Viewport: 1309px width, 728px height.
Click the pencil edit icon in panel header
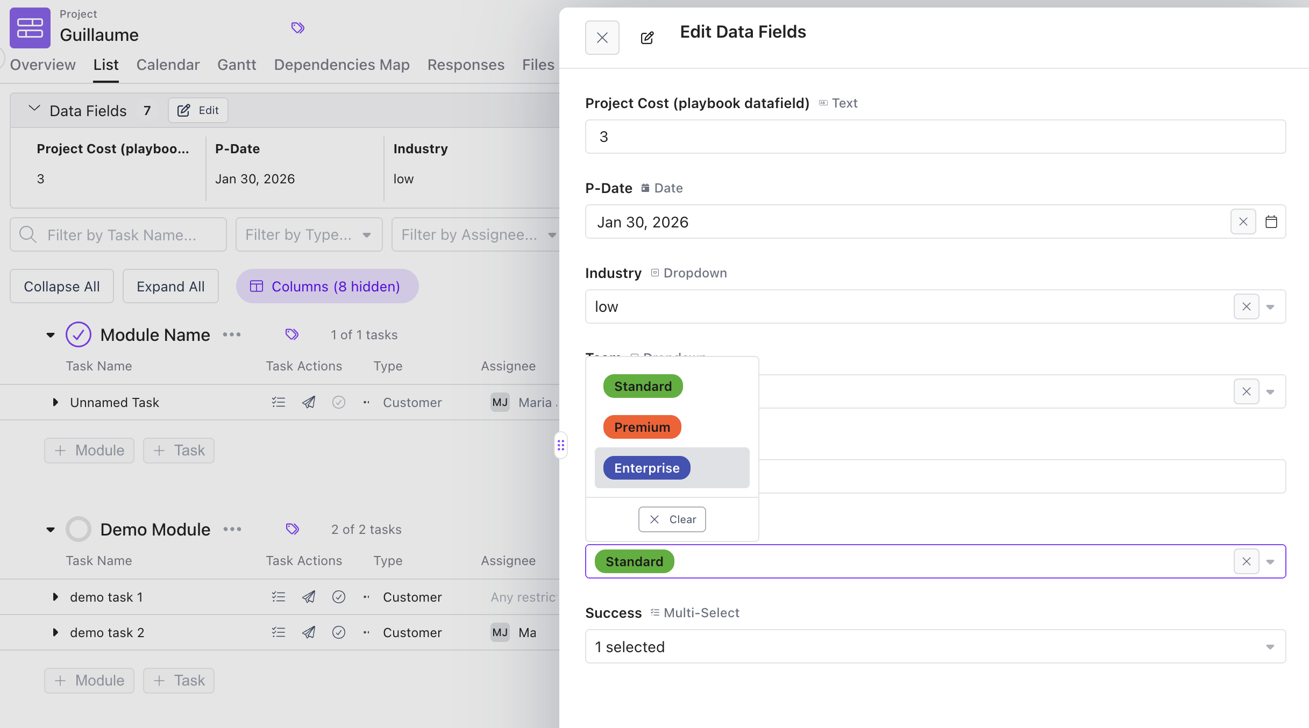point(647,38)
